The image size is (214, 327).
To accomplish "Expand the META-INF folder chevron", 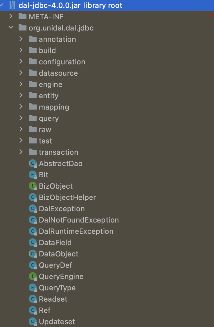I will 11,16.
